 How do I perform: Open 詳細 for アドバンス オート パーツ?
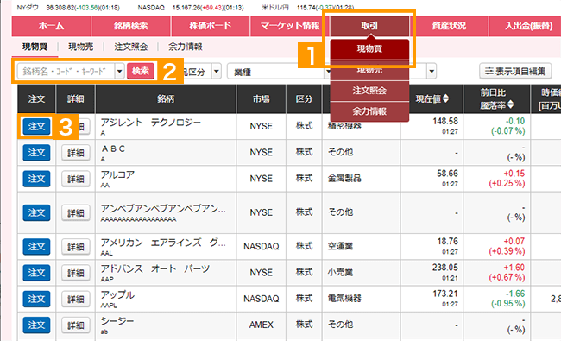click(75, 273)
